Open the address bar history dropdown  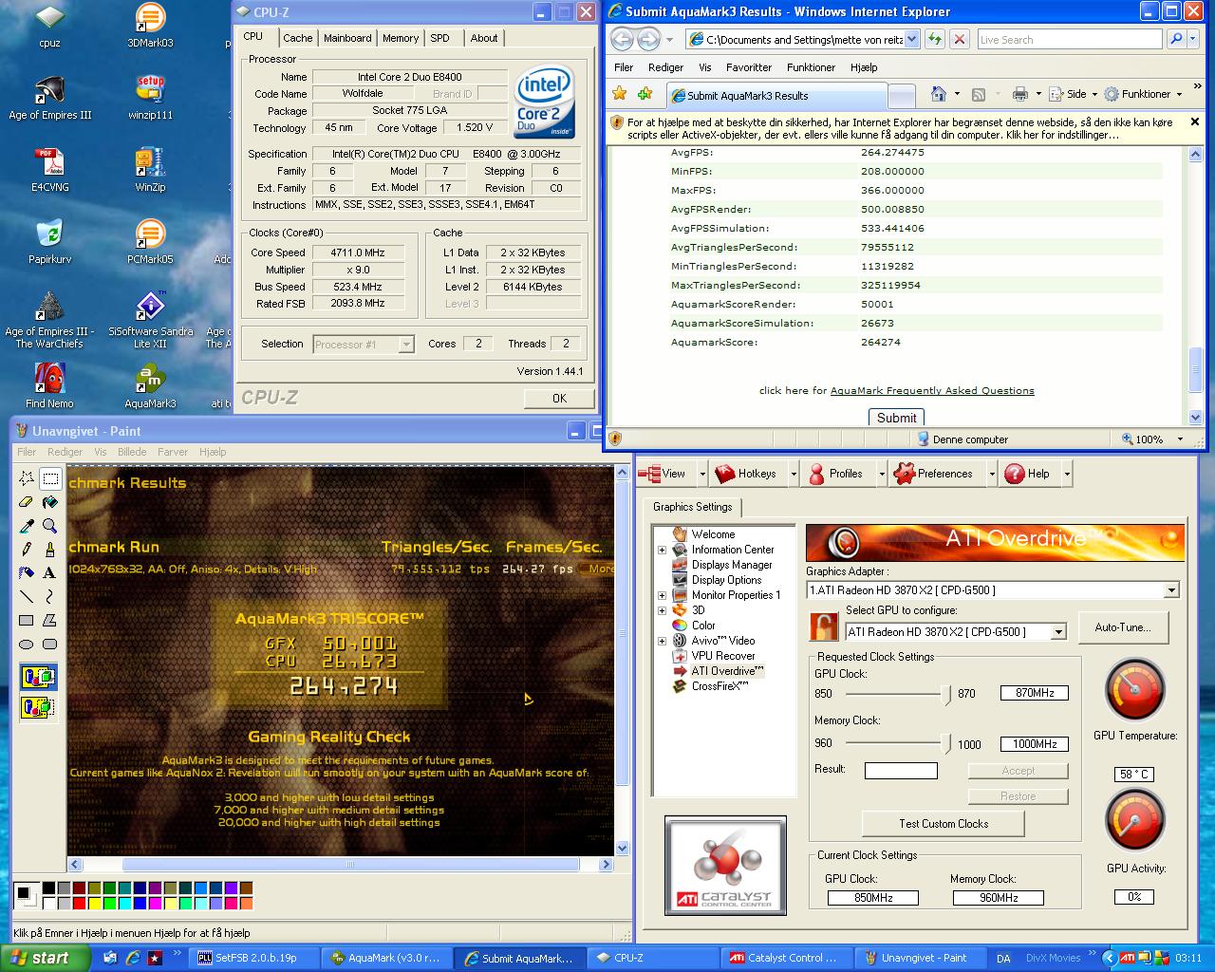912,39
